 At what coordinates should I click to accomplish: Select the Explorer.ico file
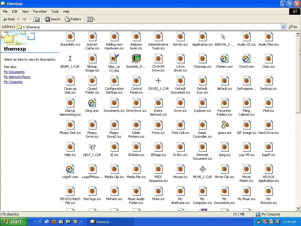pyautogui.click(x=203, y=103)
